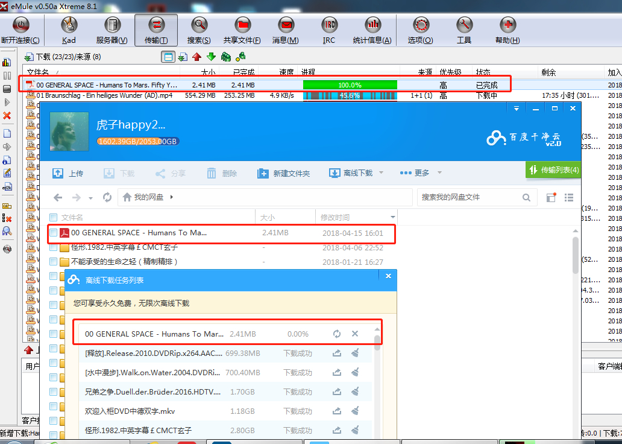622x444 pixels.
Task: Sort eMule list by 文件名 column header
Action: pos(101,71)
